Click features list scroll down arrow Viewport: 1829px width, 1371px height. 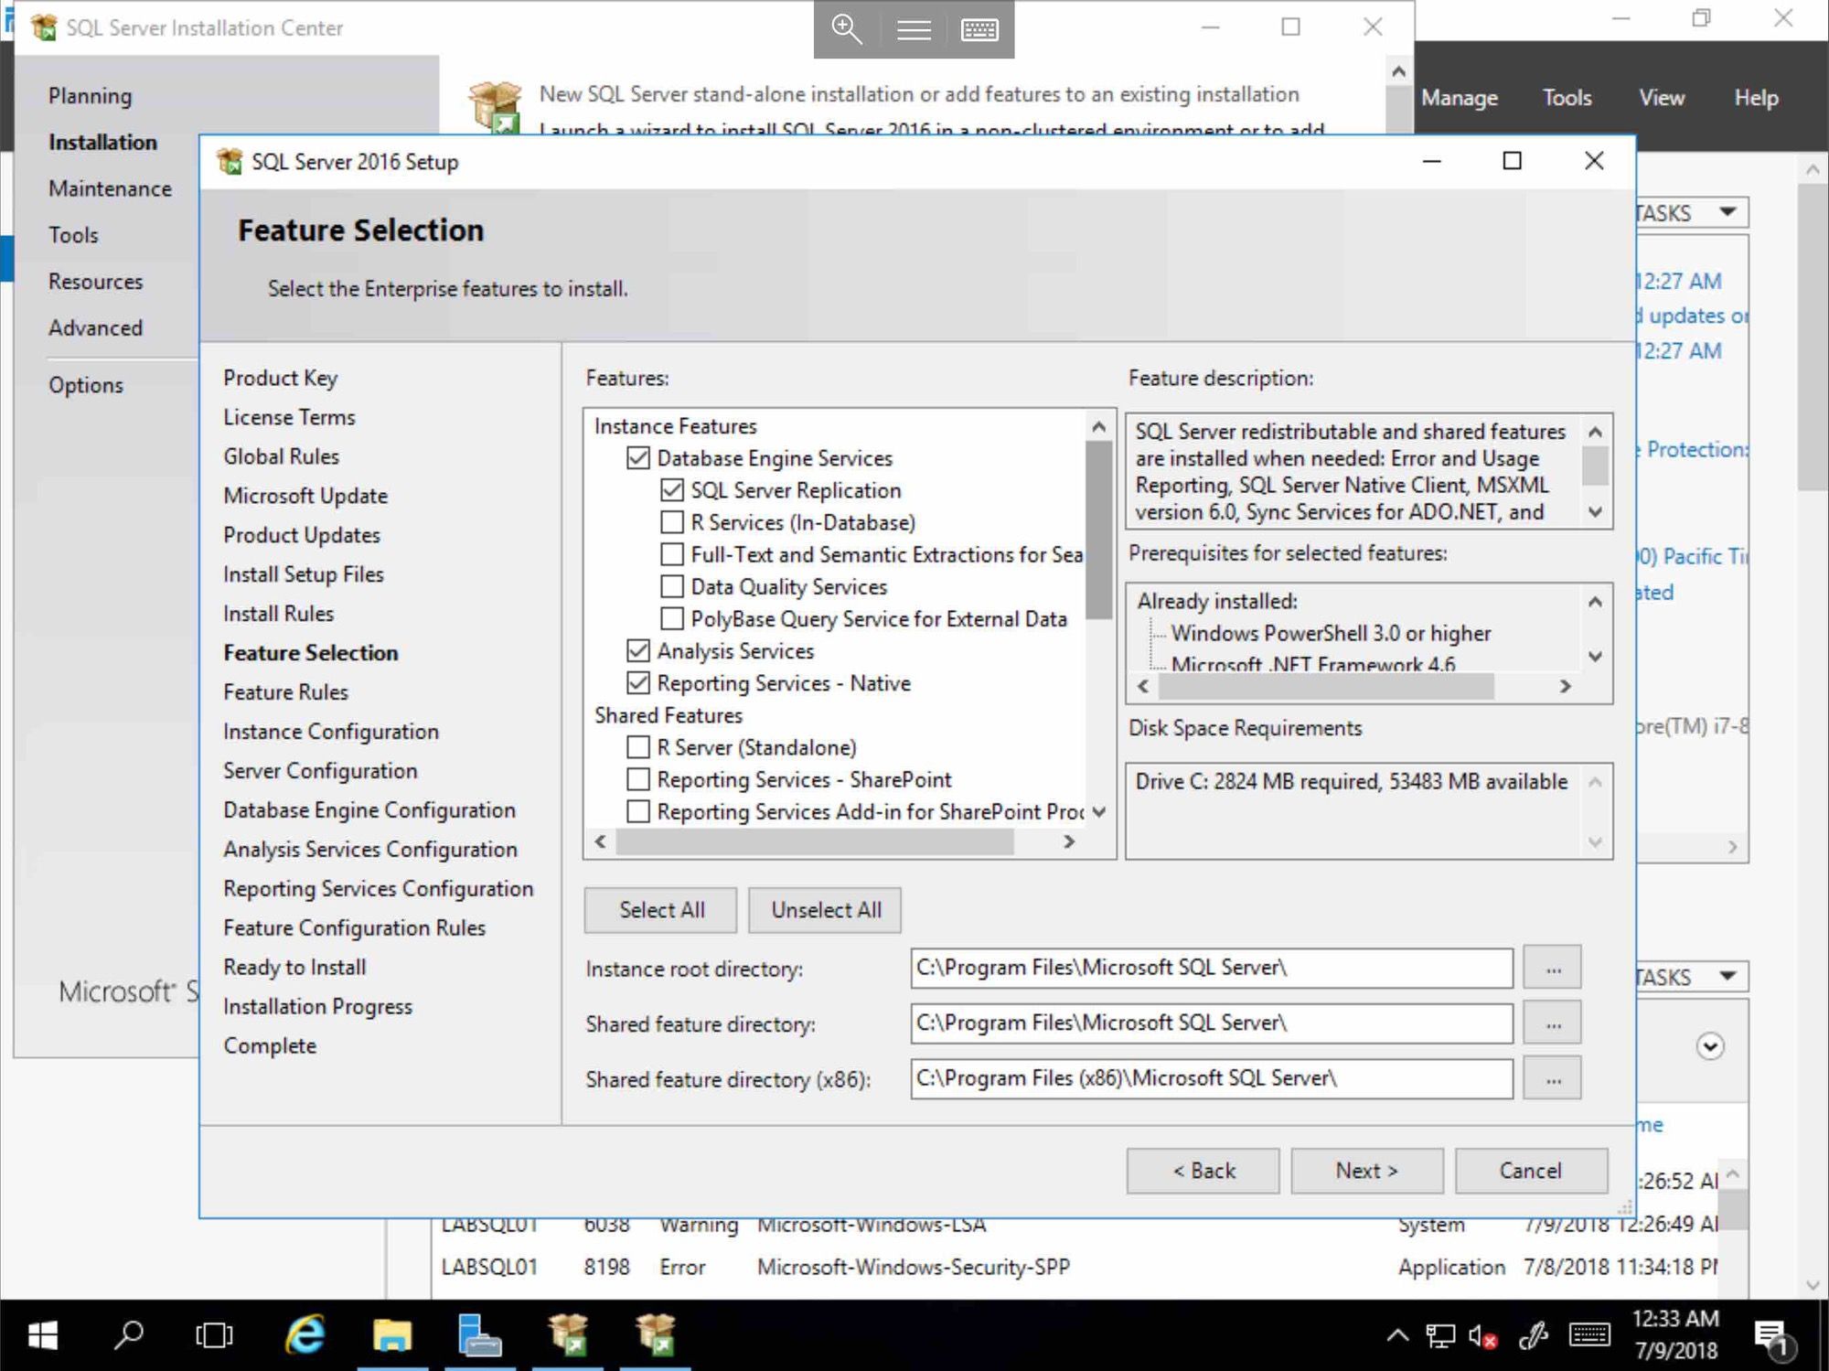1099,811
